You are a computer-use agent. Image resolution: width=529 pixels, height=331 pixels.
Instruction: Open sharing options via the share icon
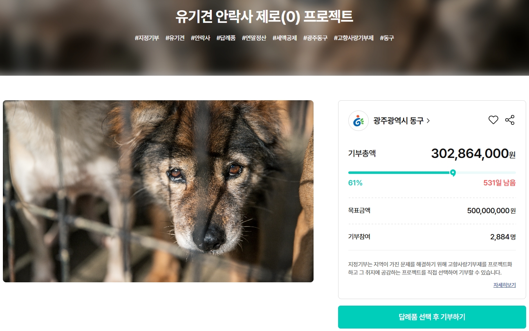510,120
